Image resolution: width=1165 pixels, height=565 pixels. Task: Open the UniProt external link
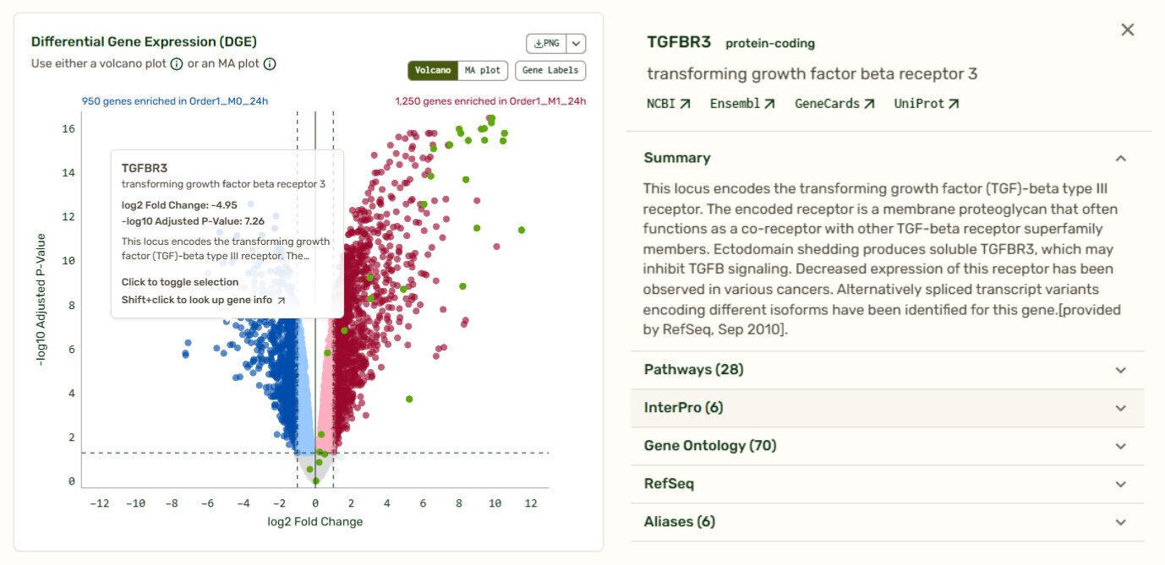click(926, 104)
